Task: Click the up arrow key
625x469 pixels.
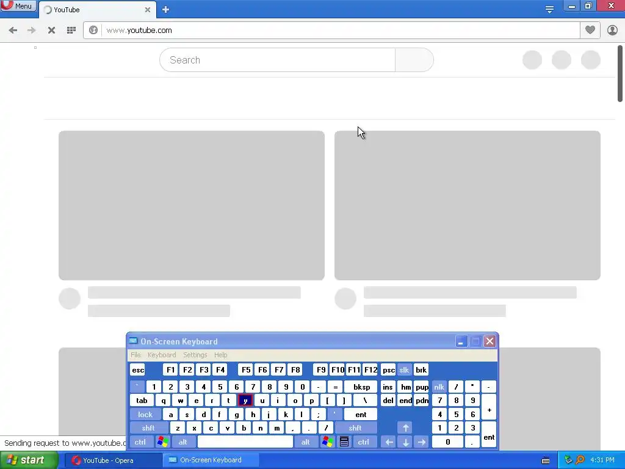Action: pos(405,428)
